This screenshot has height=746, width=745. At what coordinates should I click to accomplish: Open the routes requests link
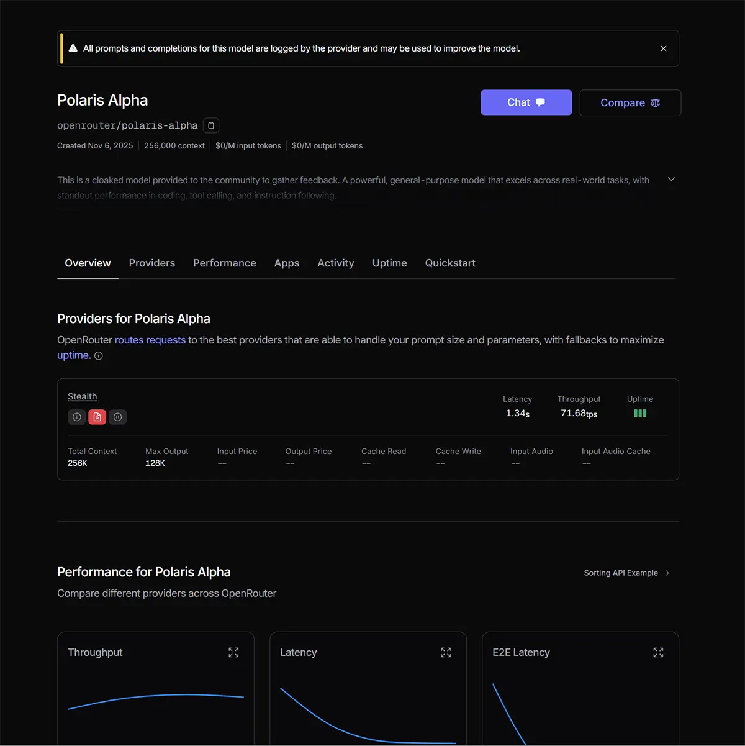pos(150,340)
